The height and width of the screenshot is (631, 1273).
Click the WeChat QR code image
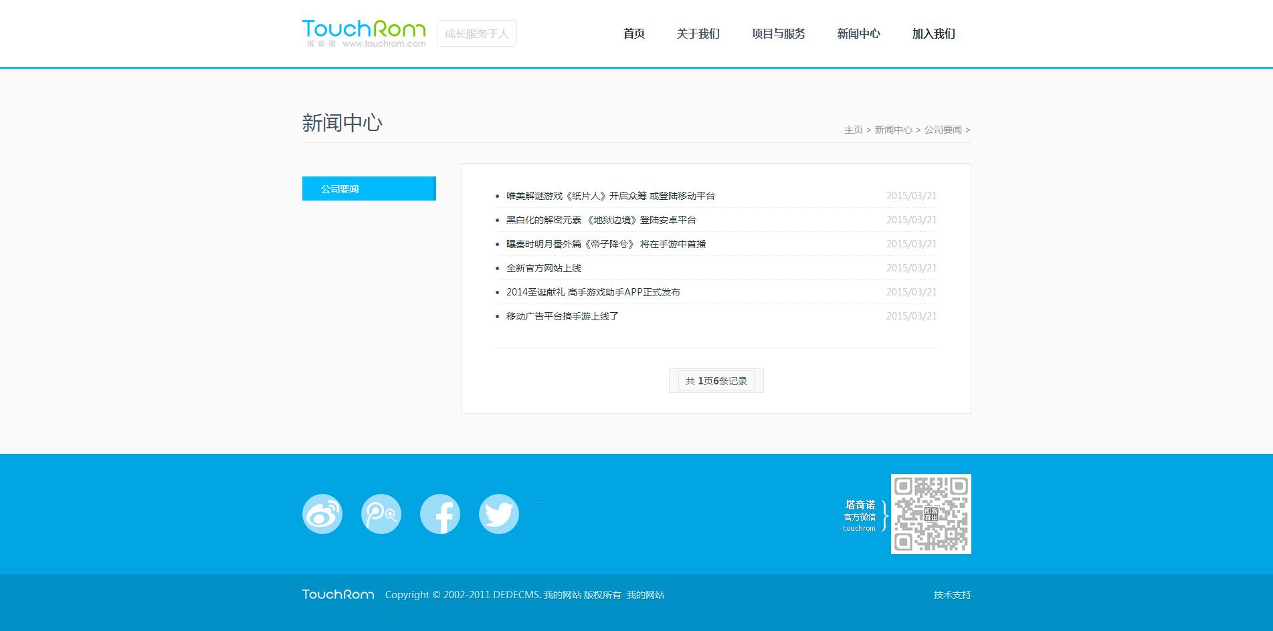931,514
